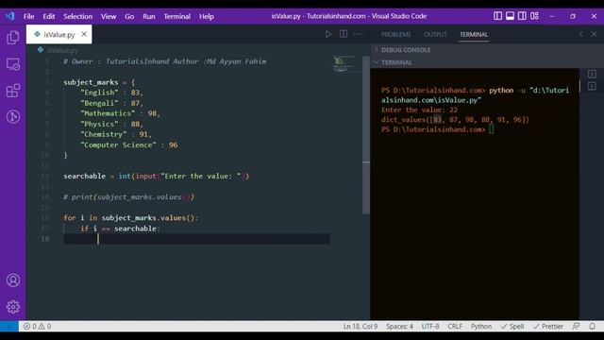Open Customize Layout icon in title bar
This screenshot has height=340, width=604.
(x=534, y=16)
